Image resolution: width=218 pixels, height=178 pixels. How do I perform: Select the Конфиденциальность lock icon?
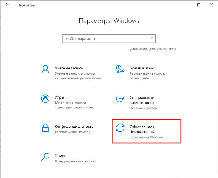(45, 128)
